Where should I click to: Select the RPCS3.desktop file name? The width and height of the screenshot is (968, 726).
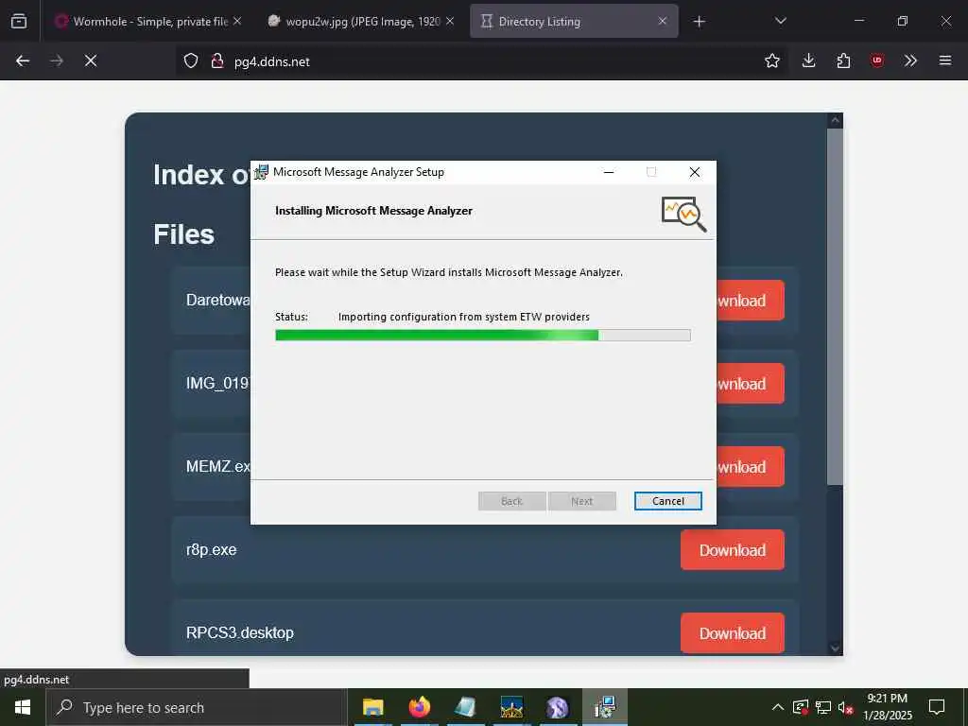(x=239, y=632)
